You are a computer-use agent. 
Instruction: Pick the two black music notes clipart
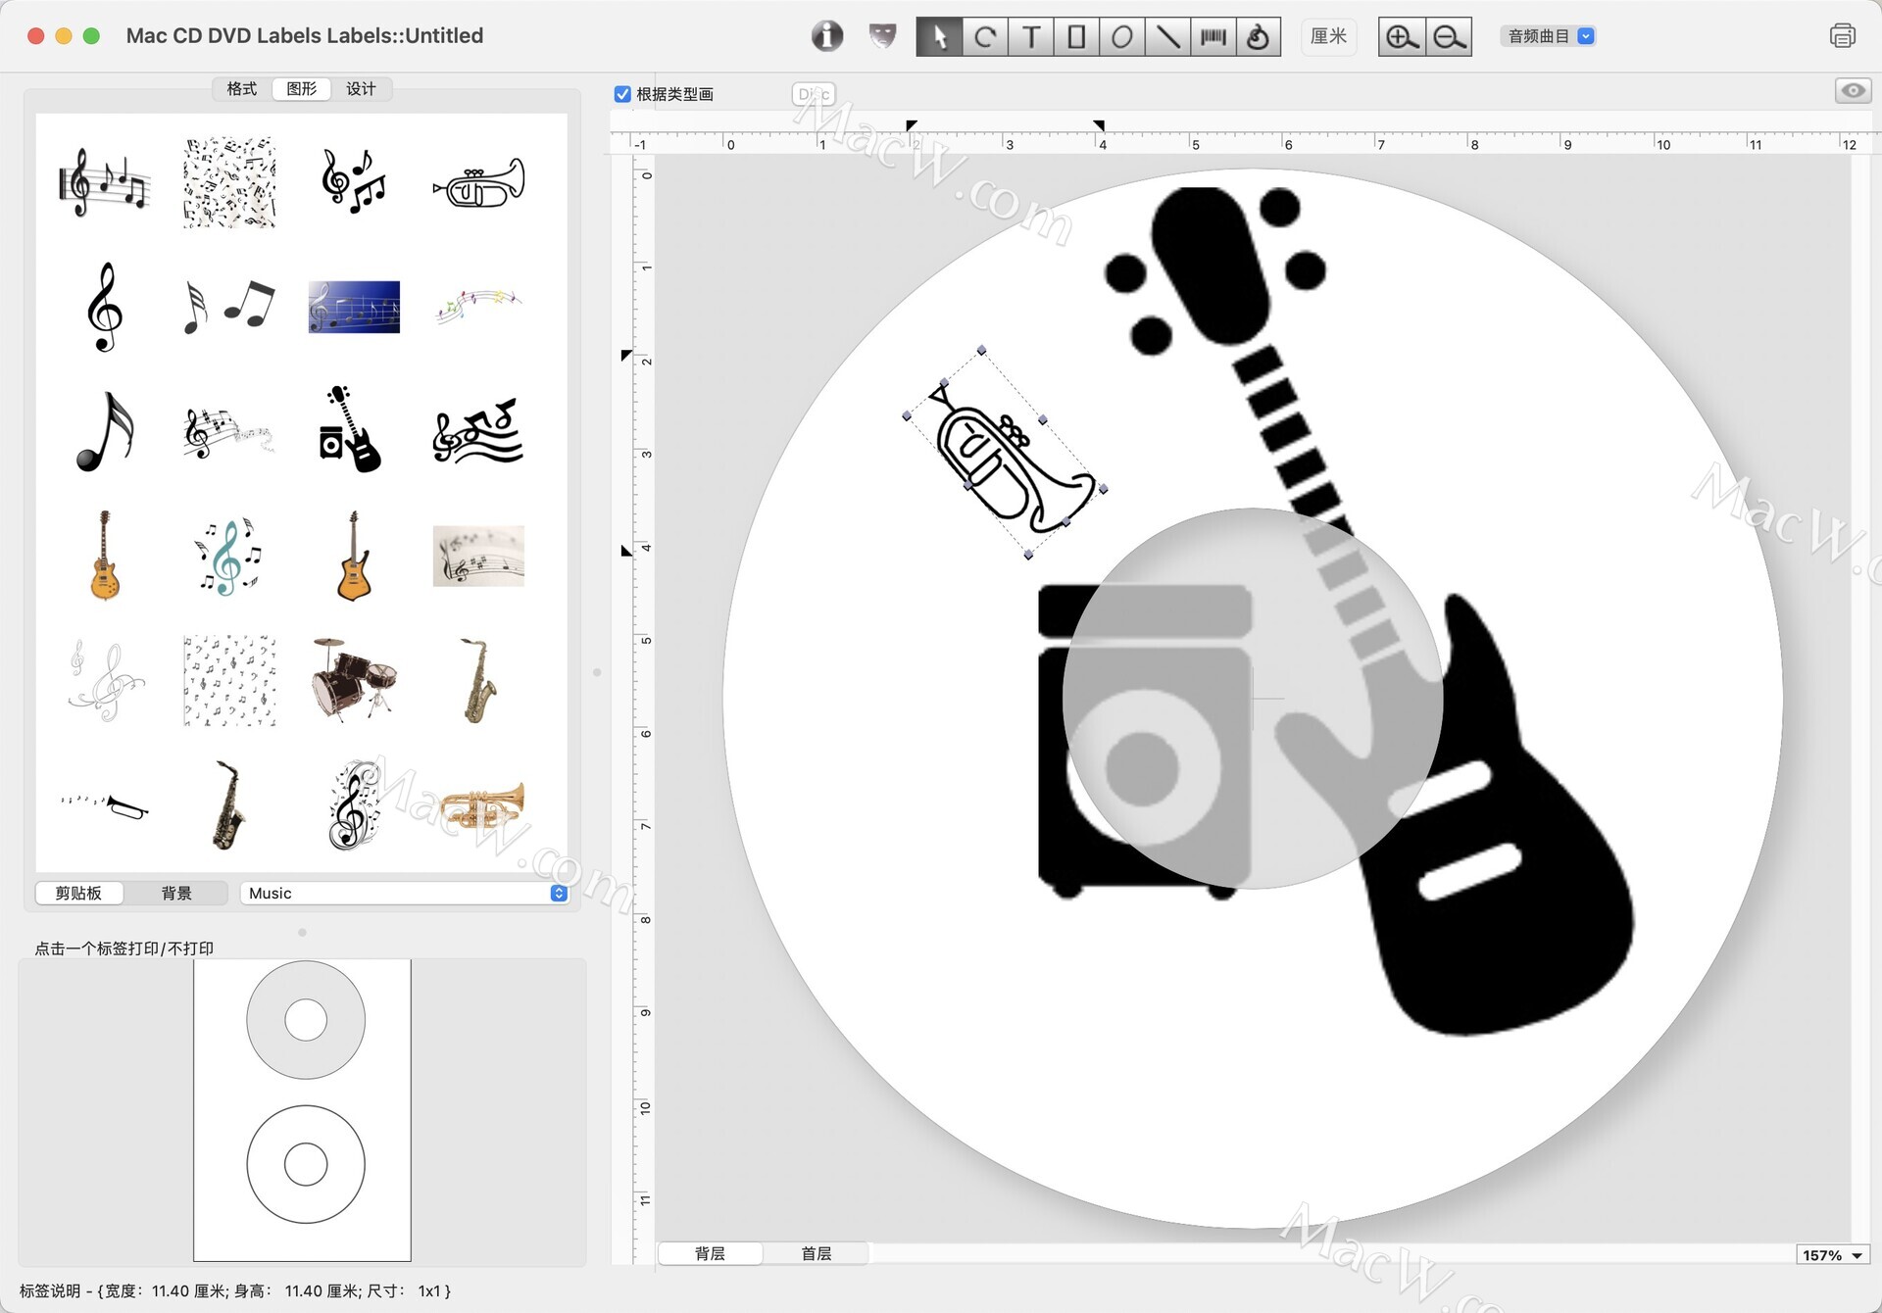coord(229,307)
